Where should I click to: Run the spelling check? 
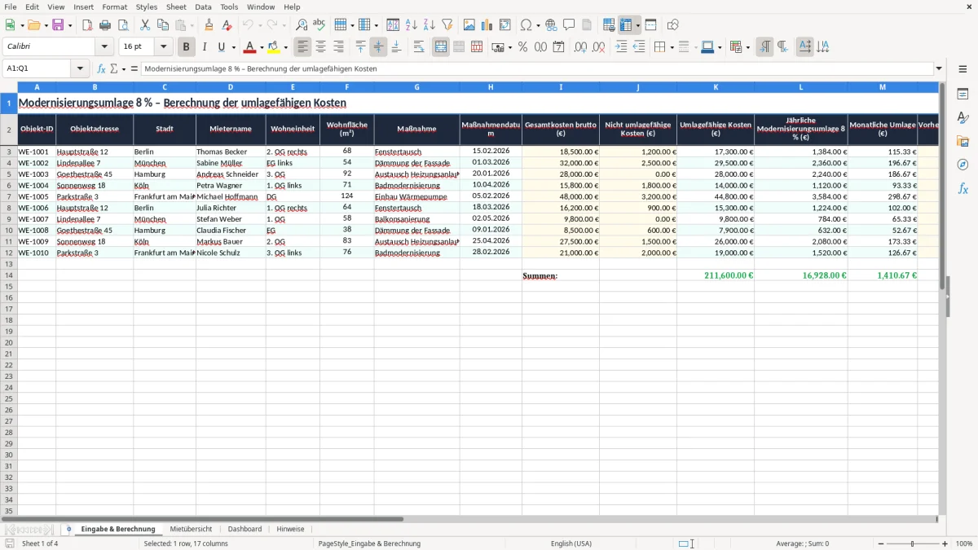tap(319, 25)
